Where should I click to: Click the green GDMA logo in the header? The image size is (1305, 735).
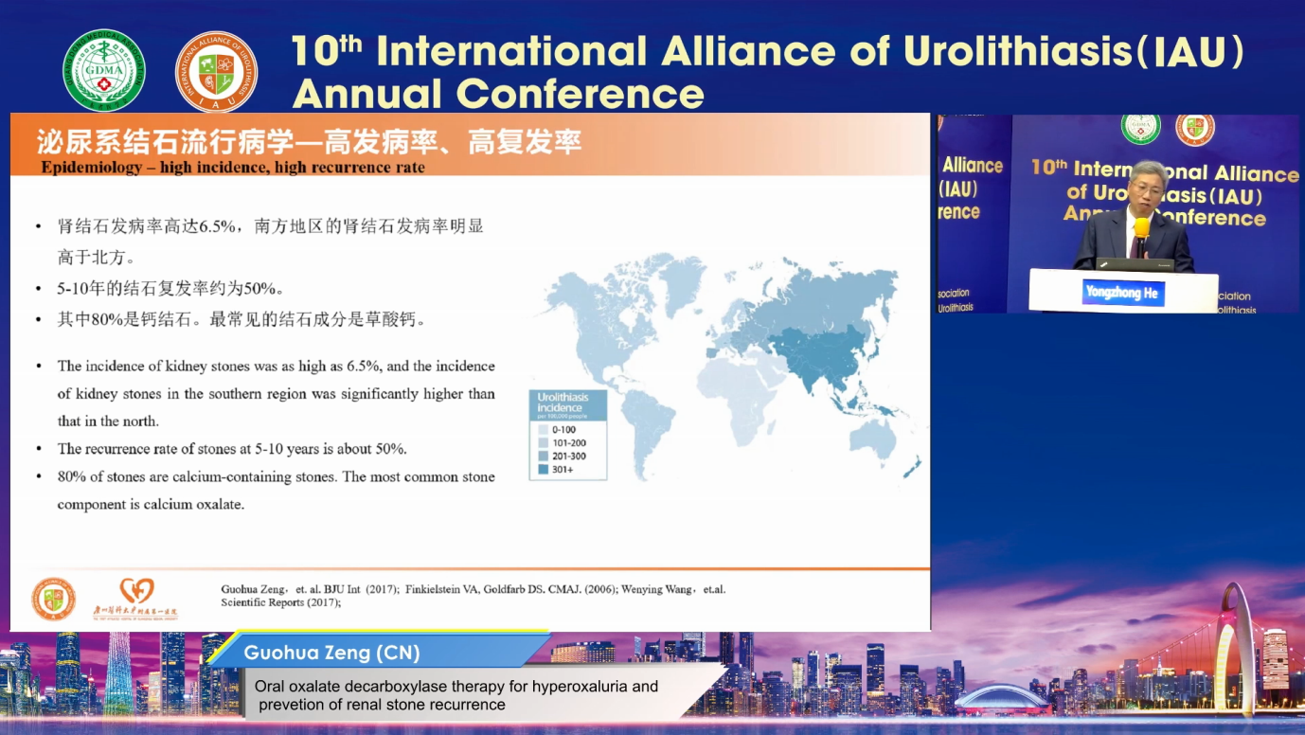[x=103, y=71]
